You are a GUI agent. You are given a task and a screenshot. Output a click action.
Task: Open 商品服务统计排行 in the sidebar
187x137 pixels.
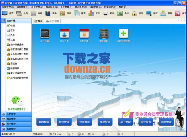click(x=17, y=59)
